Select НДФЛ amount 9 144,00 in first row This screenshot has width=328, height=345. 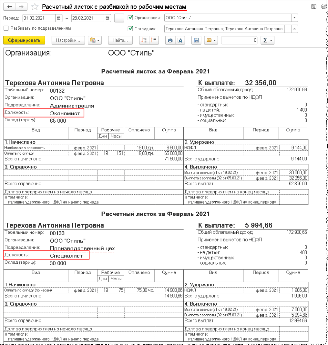tap(299, 148)
